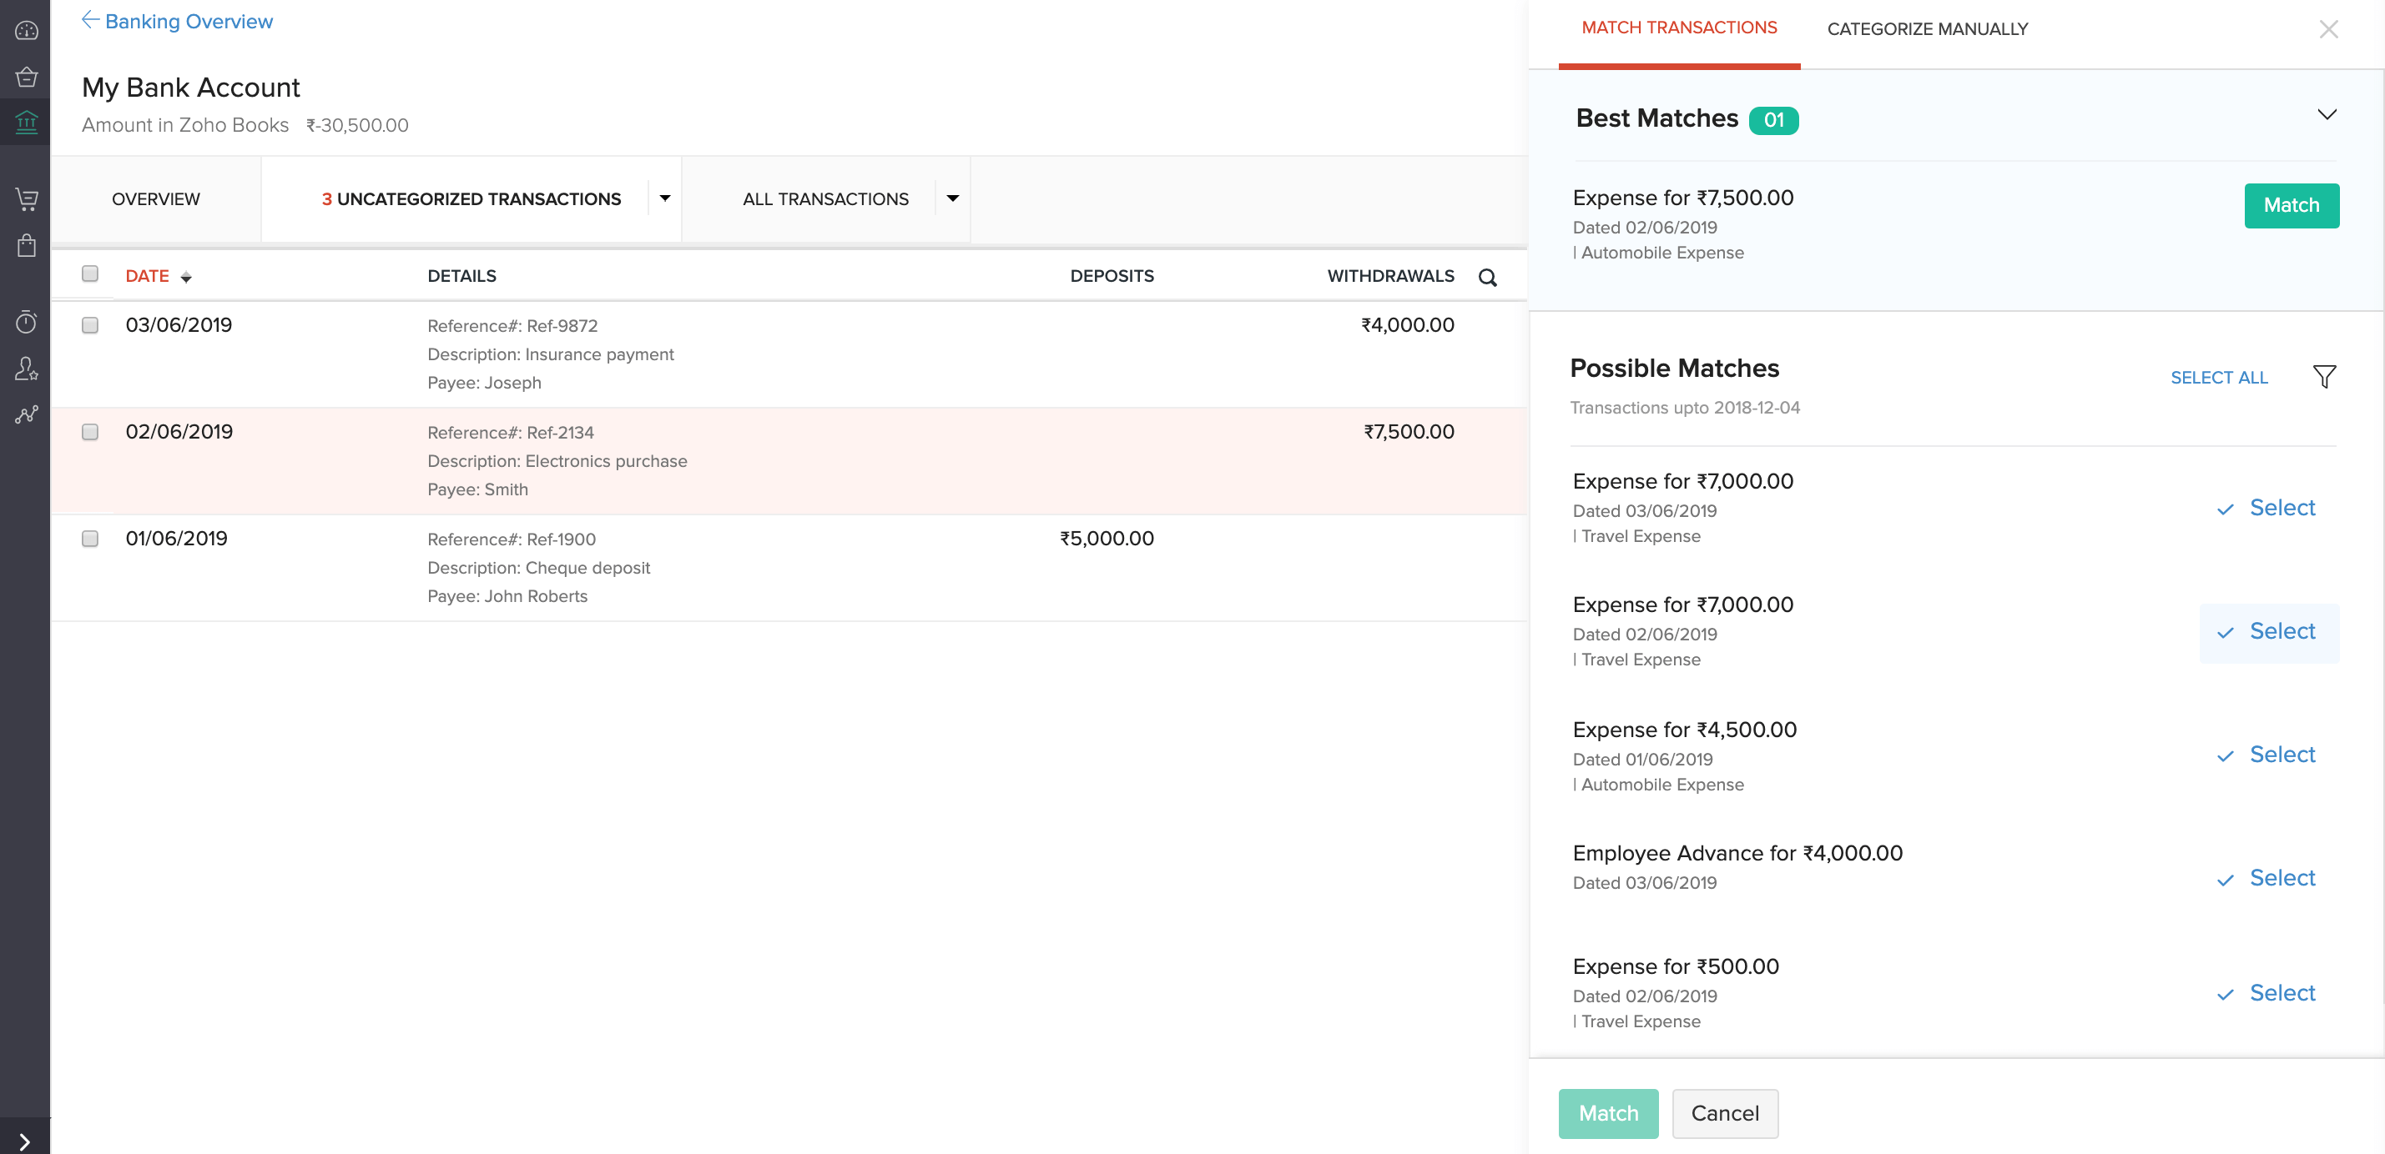Check the 02/06/2019 transaction checkbox

coord(90,431)
